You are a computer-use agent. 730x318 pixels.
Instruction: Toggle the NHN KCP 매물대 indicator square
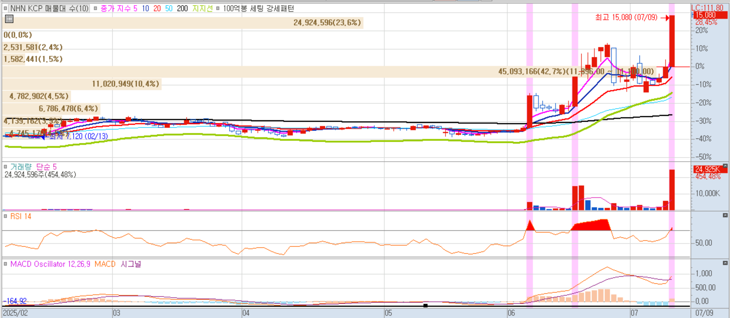5,8
